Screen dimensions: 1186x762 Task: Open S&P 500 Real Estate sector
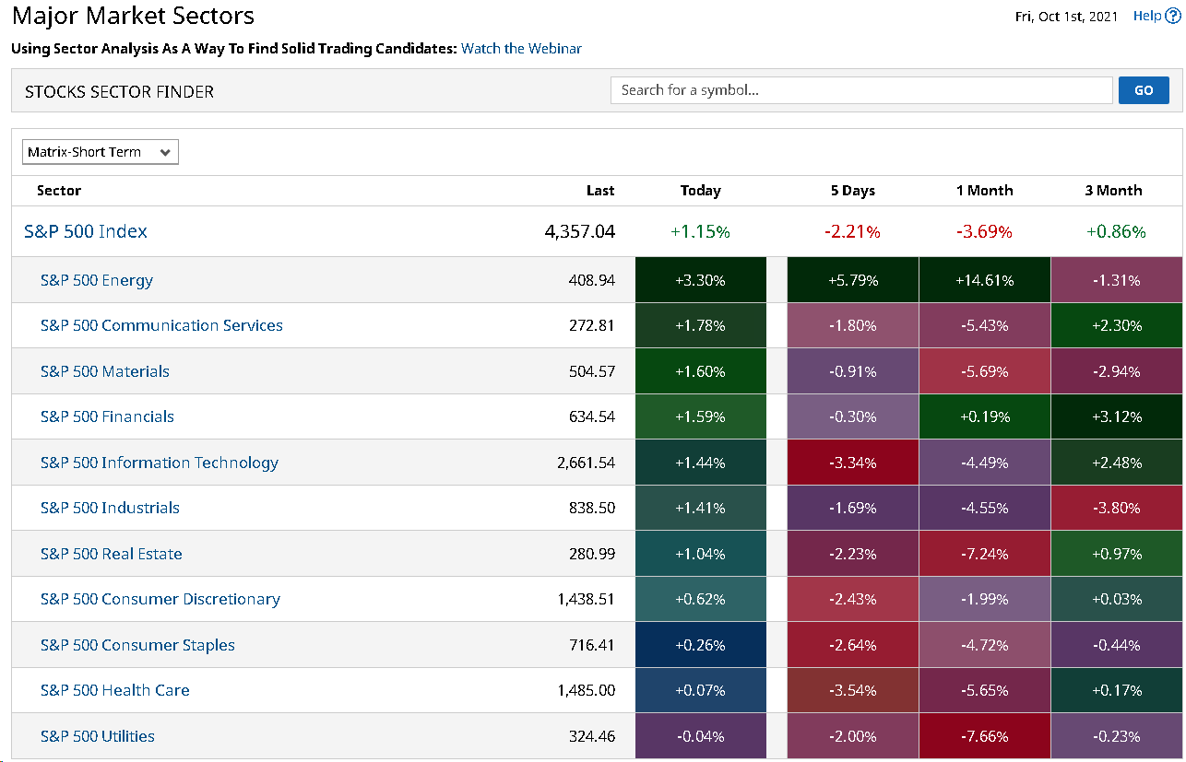112,554
